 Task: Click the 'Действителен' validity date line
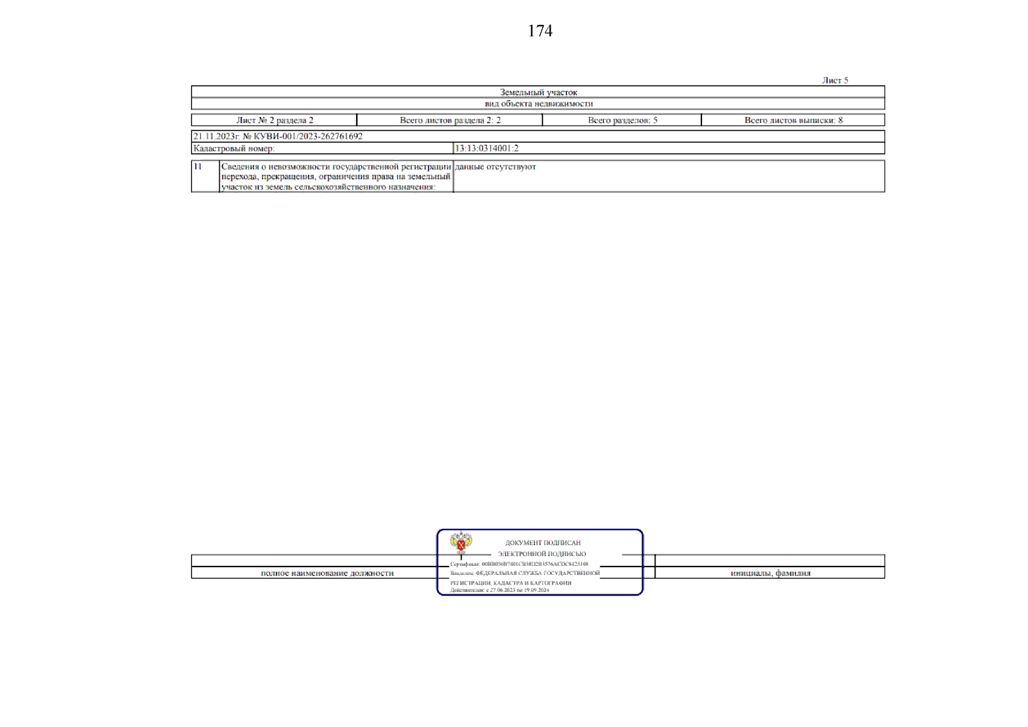coord(500,590)
